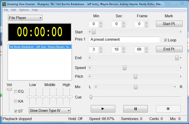Decrease the end Frame value of 68

pyautogui.click(x=146, y=51)
